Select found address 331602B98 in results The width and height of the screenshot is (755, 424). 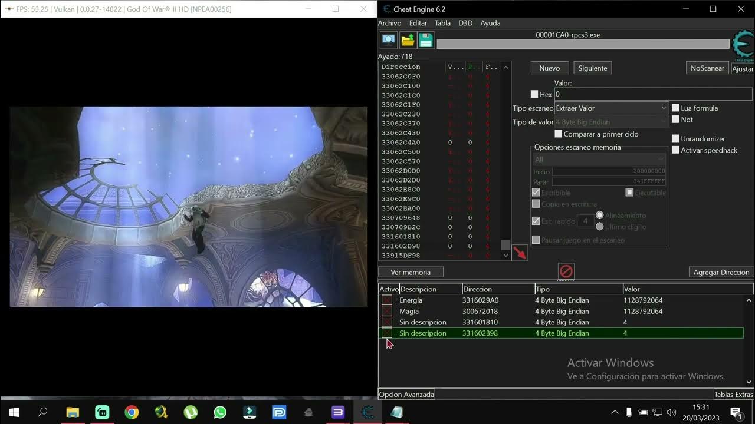coord(401,246)
